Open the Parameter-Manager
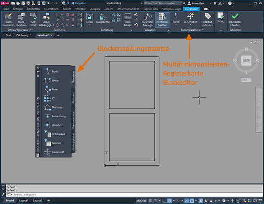264x204 pixels. [148, 19]
